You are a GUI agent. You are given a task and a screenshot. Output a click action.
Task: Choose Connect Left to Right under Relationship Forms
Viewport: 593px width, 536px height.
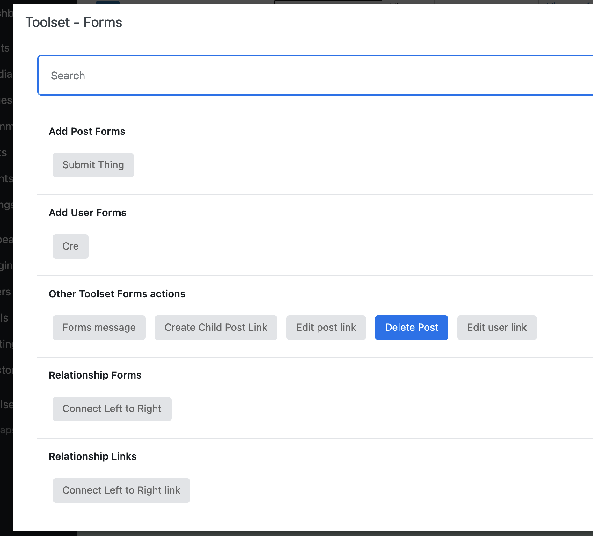(x=112, y=409)
